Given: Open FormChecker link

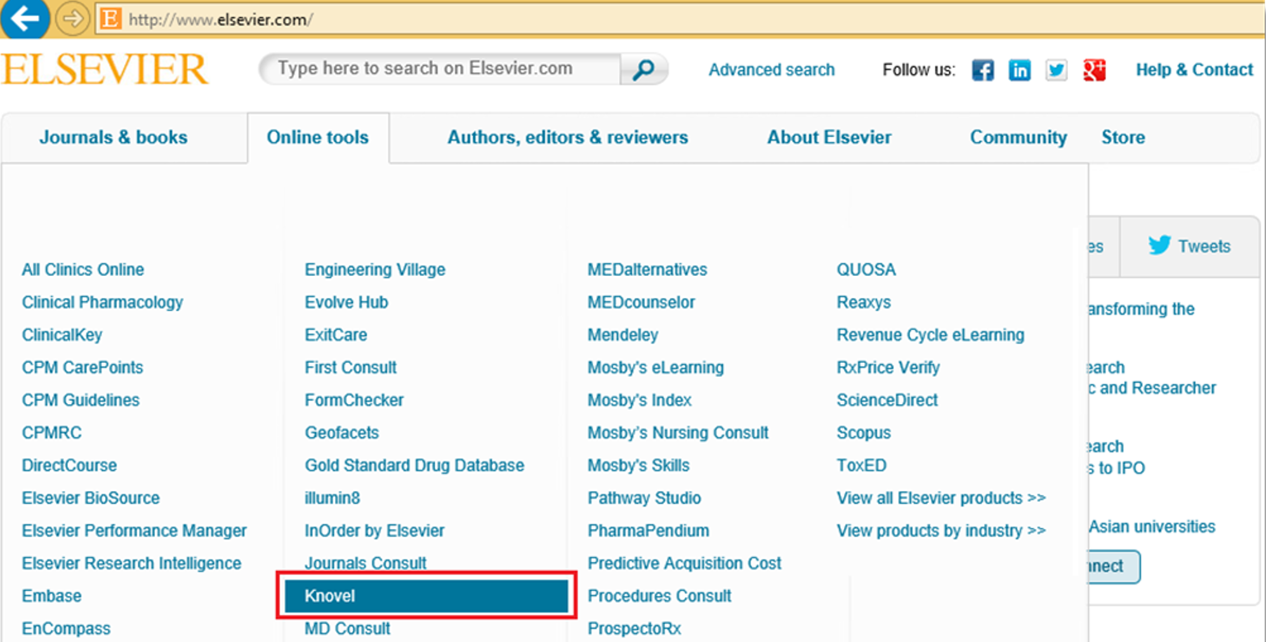Looking at the screenshot, I should pos(354,400).
